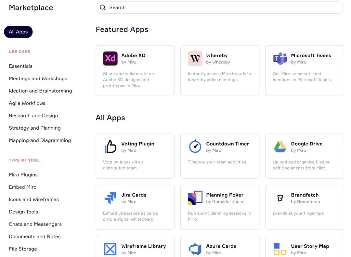Open File Storage category
This screenshot has width=351, height=257.
coord(23,249)
